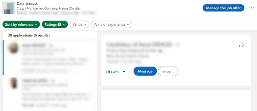Click the Ratings filter count badge
The height and width of the screenshot is (111, 257).
tap(59, 24)
